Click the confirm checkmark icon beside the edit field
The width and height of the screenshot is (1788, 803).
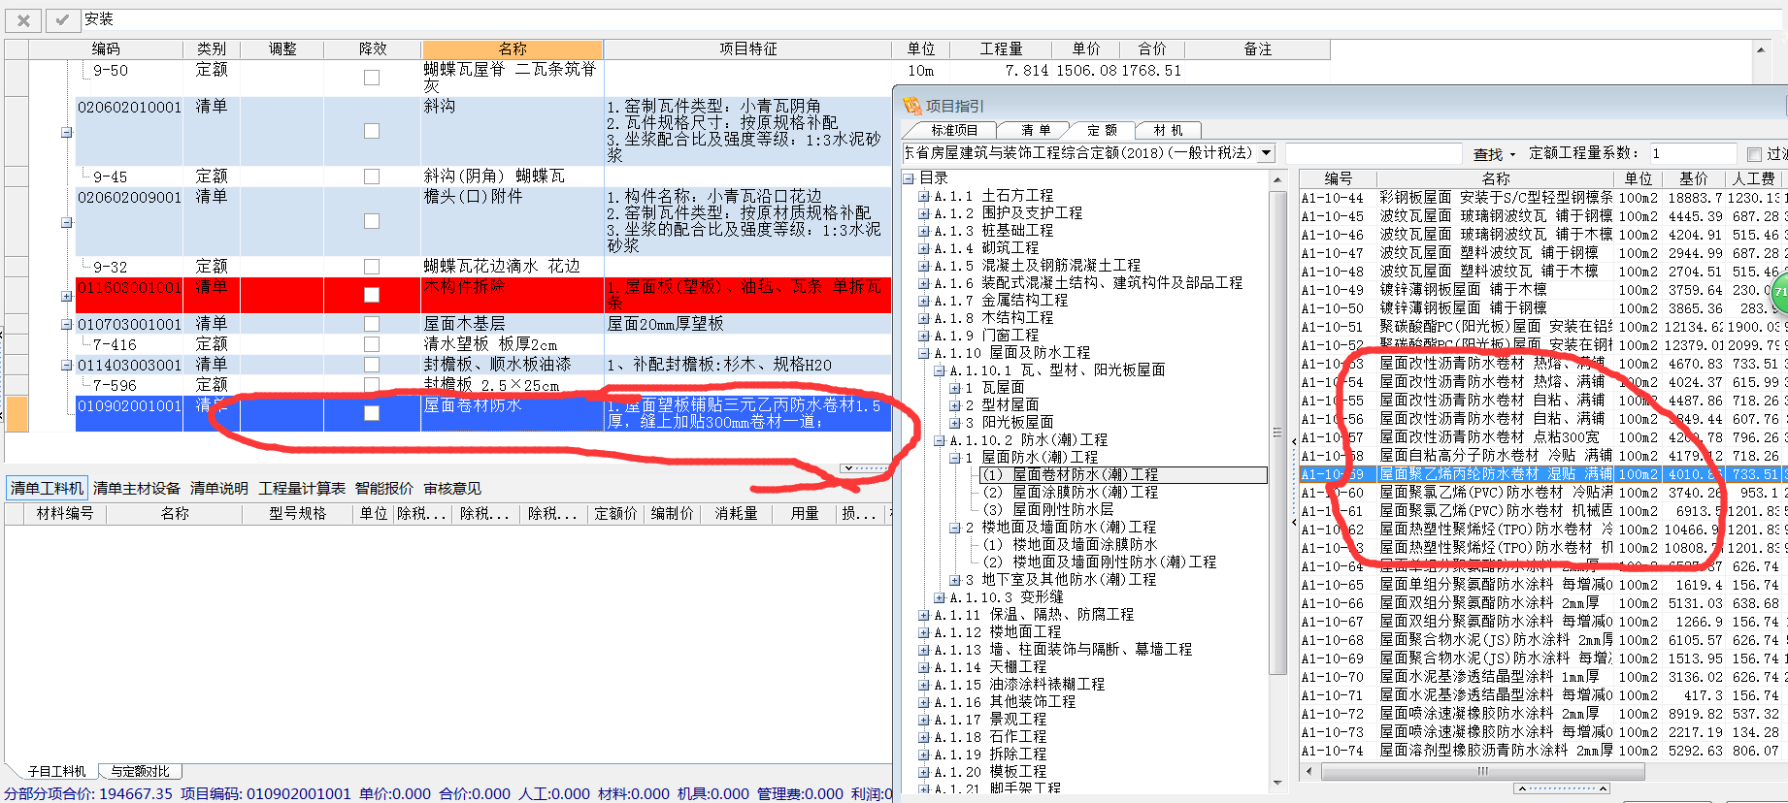pyautogui.click(x=62, y=19)
